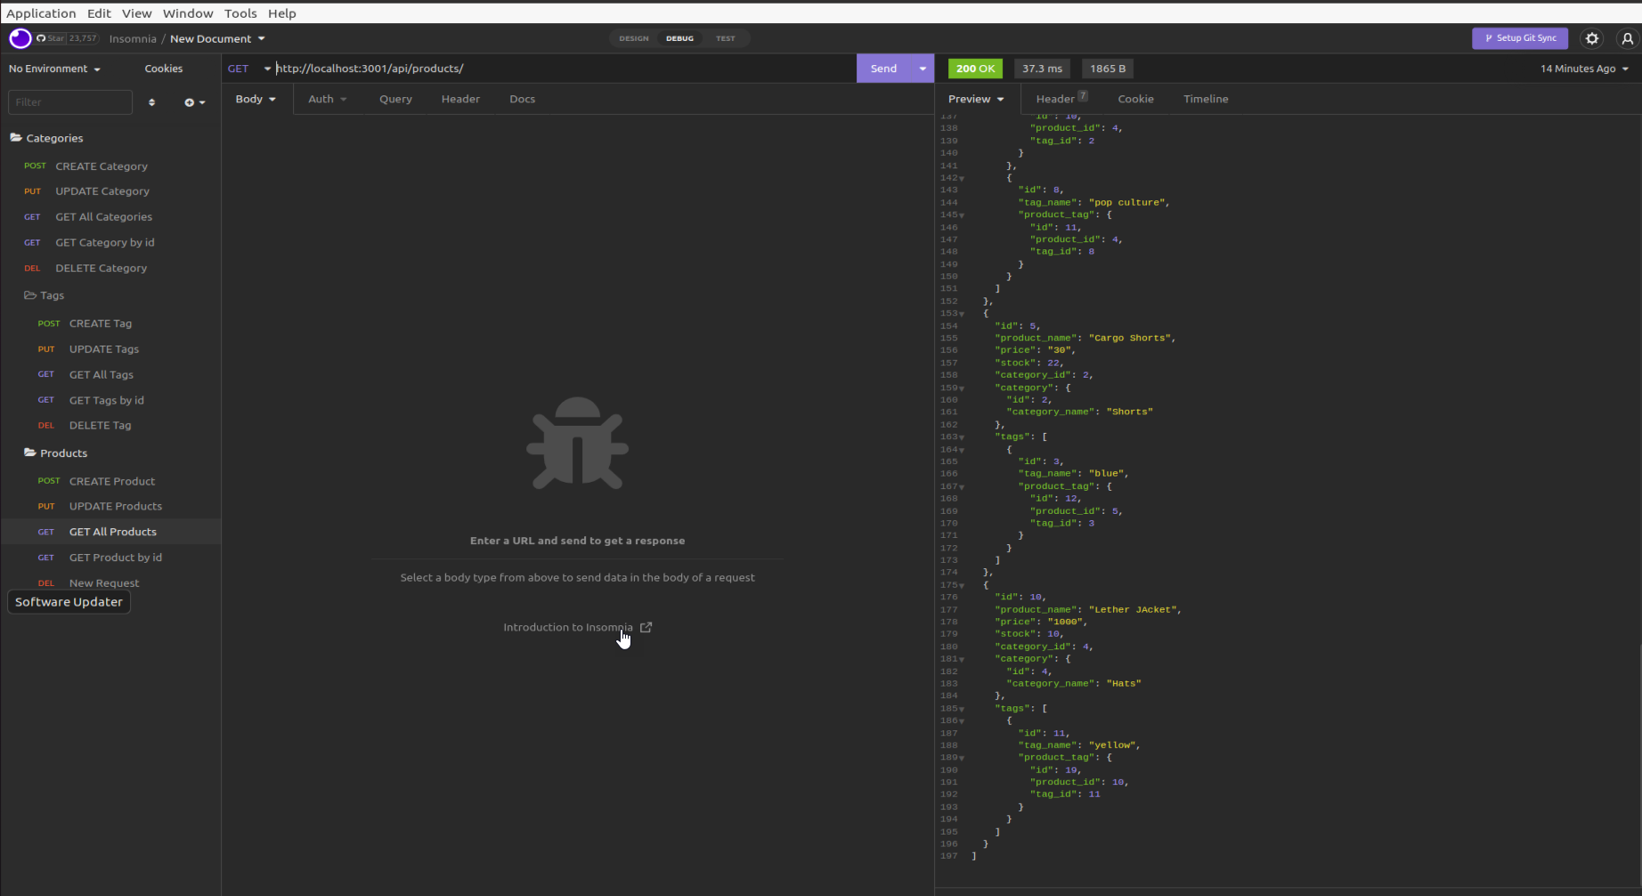
Task: Click the sort icon beside the Filter box
Action: pyautogui.click(x=151, y=102)
